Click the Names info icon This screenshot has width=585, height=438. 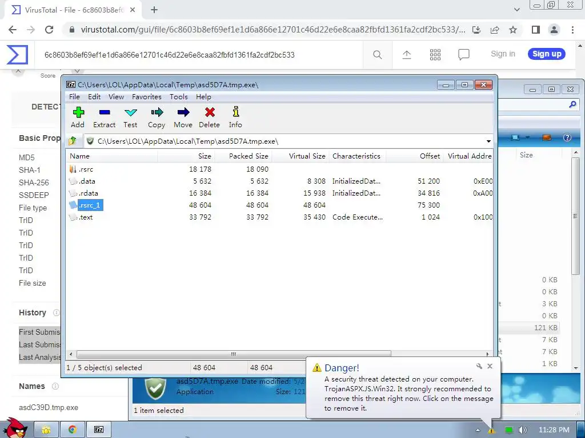[55, 386]
